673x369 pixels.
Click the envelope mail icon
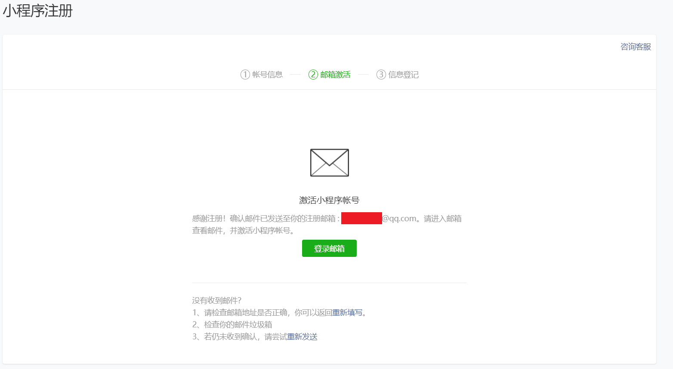pyautogui.click(x=329, y=162)
